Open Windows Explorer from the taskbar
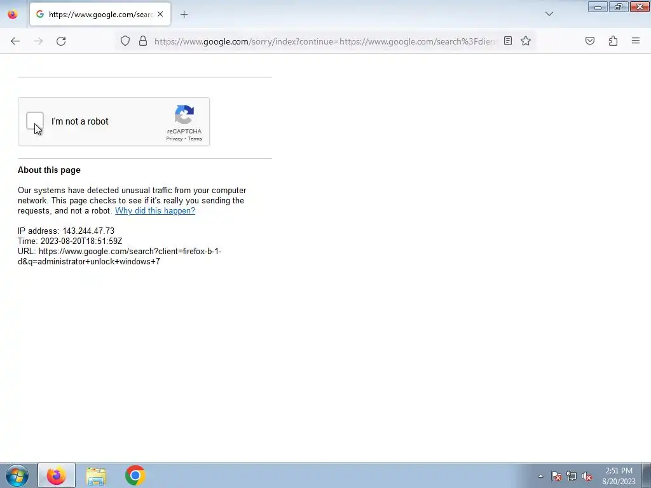Image resolution: width=651 pixels, height=488 pixels. [96, 475]
